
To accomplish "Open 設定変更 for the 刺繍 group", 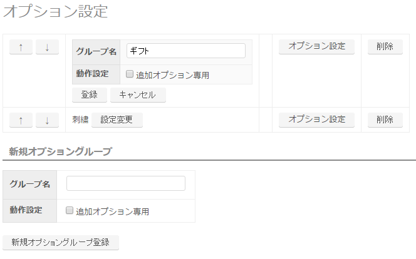I will coord(117,120).
